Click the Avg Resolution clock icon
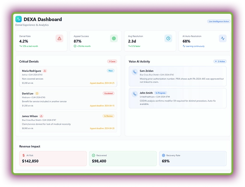245x187 pixels. point(168,38)
